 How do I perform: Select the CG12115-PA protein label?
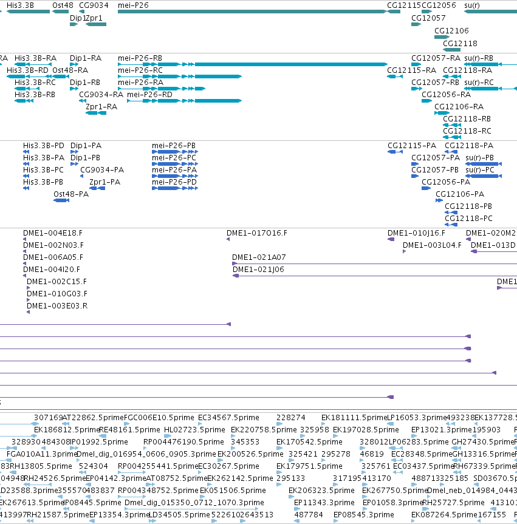pos(412,146)
